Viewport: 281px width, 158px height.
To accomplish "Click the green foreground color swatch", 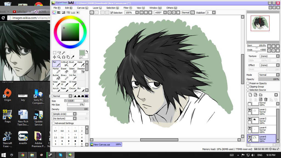I will [x=82, y=53].
